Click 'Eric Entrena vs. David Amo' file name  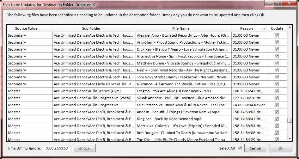pyautogui.click(x=183, y=105)
